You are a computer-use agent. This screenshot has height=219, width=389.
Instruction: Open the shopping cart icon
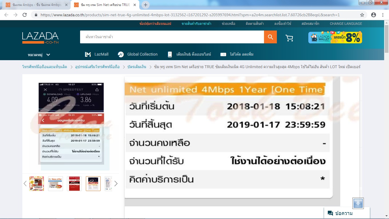(289, 38)
